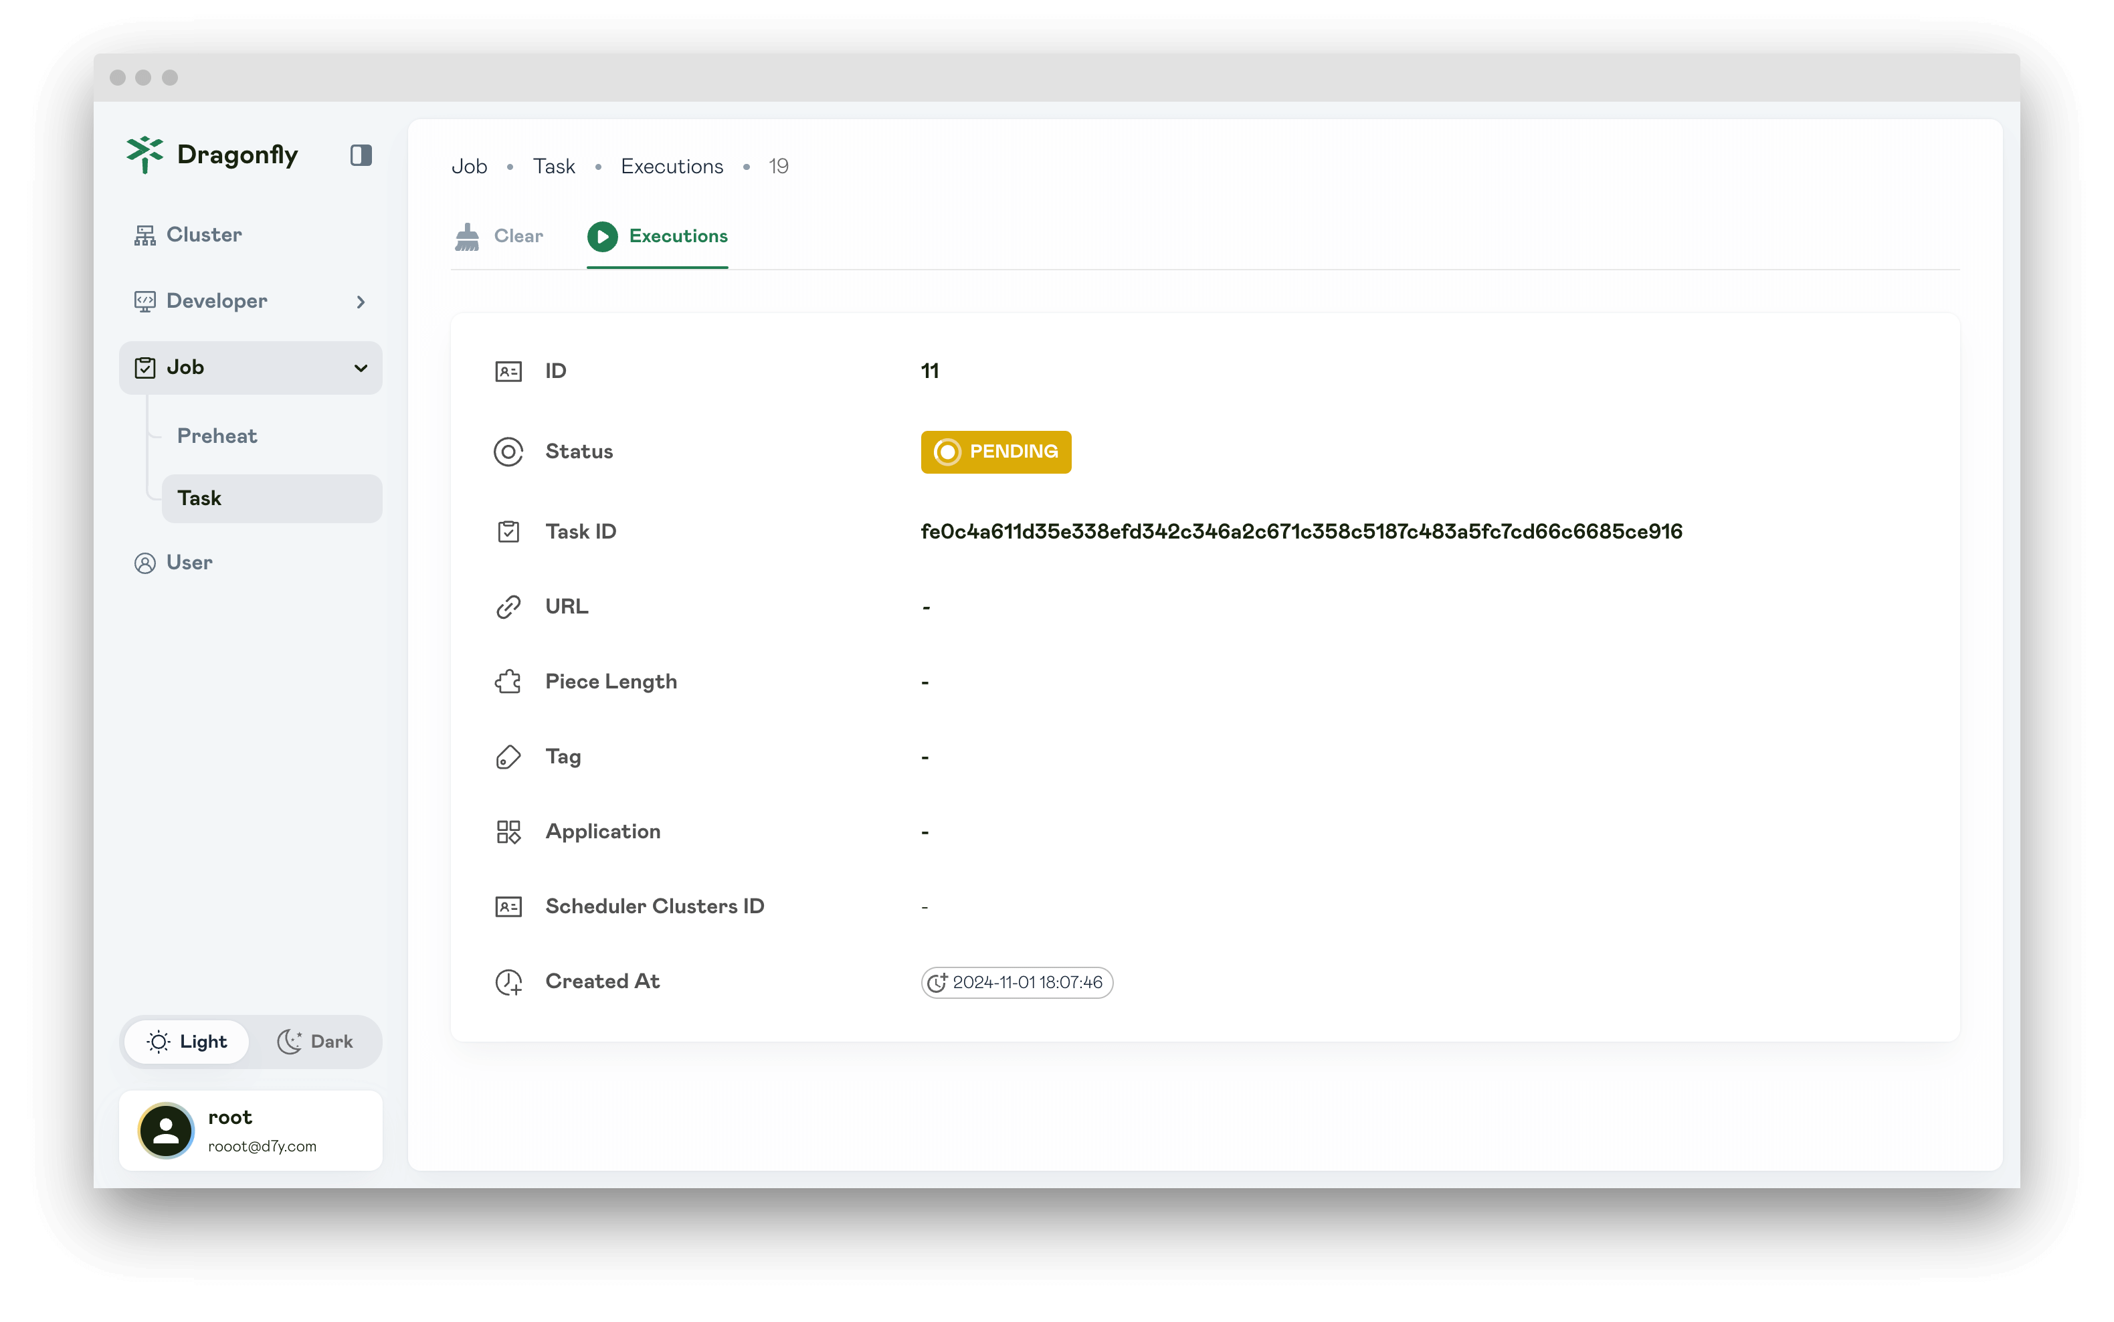Open the User sidebar item
The height and width of the screenshot is (1322, 2114).
click(x=251, y=563)
